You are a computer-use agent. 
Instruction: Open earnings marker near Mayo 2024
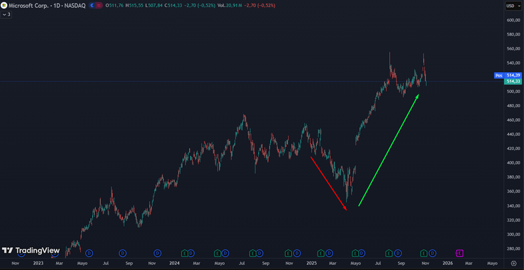[217, 254]
